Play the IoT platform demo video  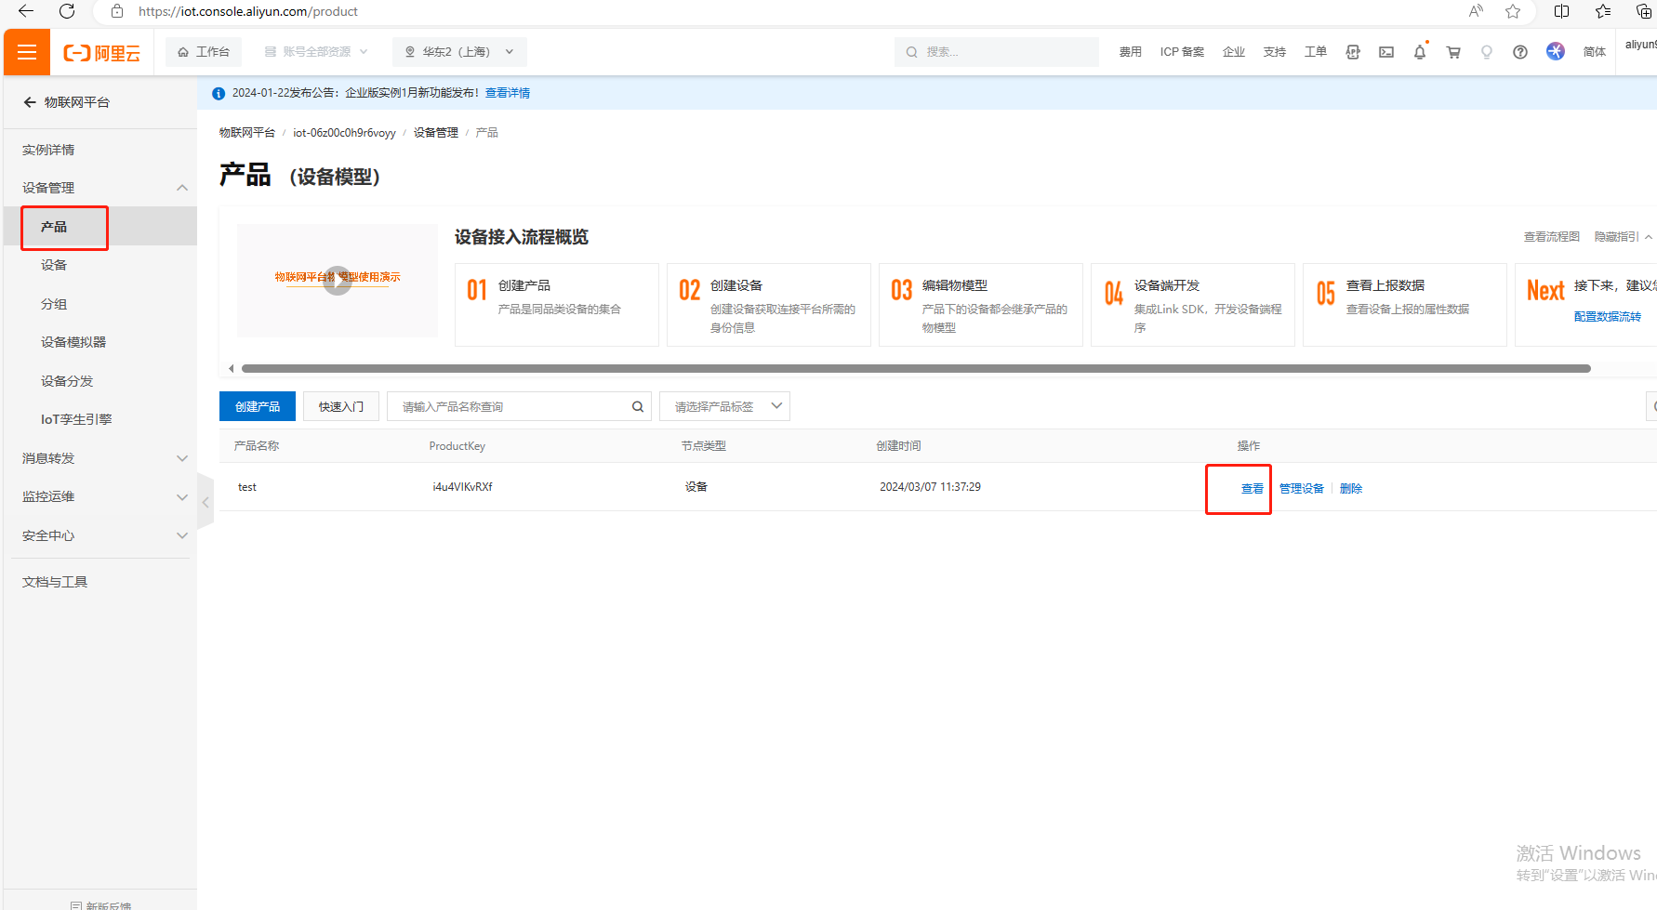[x=337, y=280]
